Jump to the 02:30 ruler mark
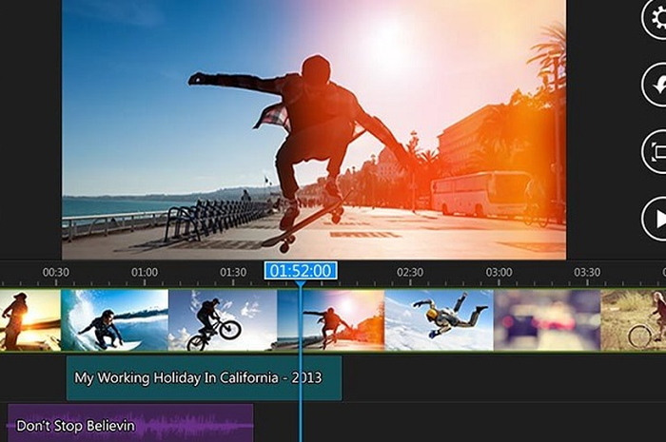Screen dimensions: 666x442 410,272
